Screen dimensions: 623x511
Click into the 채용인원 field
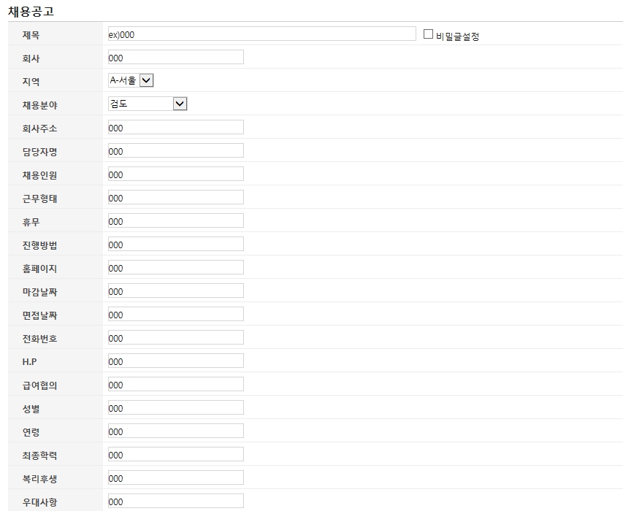[175, 174]
